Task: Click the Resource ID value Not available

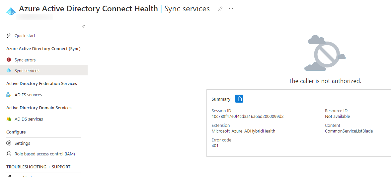Action: click(337, 116)
